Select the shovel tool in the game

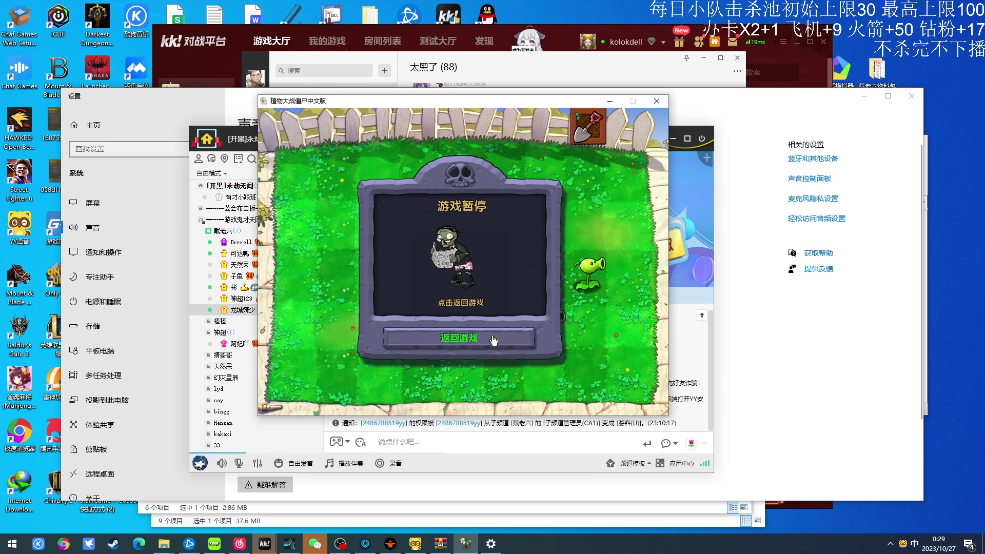click(x=588, y=127)
